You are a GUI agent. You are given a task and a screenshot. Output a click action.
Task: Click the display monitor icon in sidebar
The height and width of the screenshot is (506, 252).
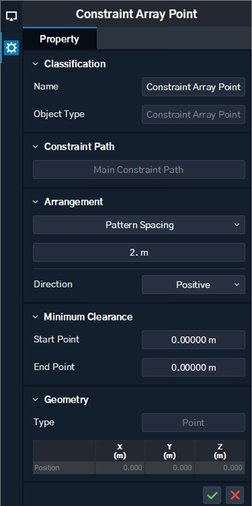tap(11, 16)
